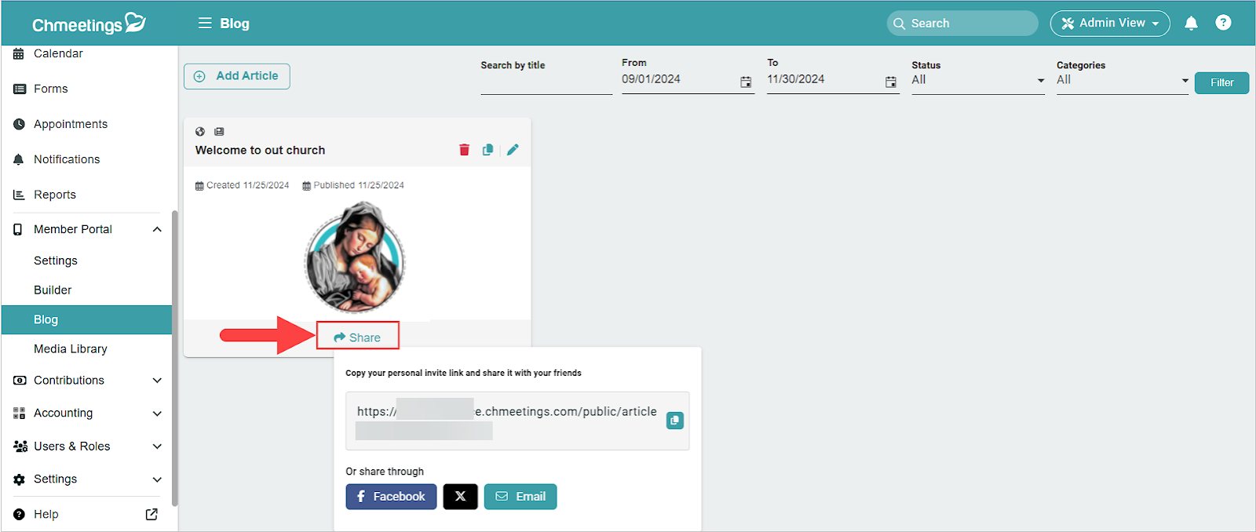The height and width of the screenshot is (532, 1256).
Task: Click the Add Article button
Action: 237,76
